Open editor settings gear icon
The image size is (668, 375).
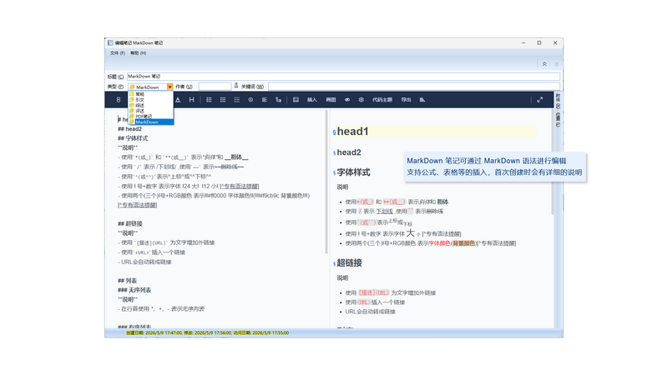pos(362,100)
